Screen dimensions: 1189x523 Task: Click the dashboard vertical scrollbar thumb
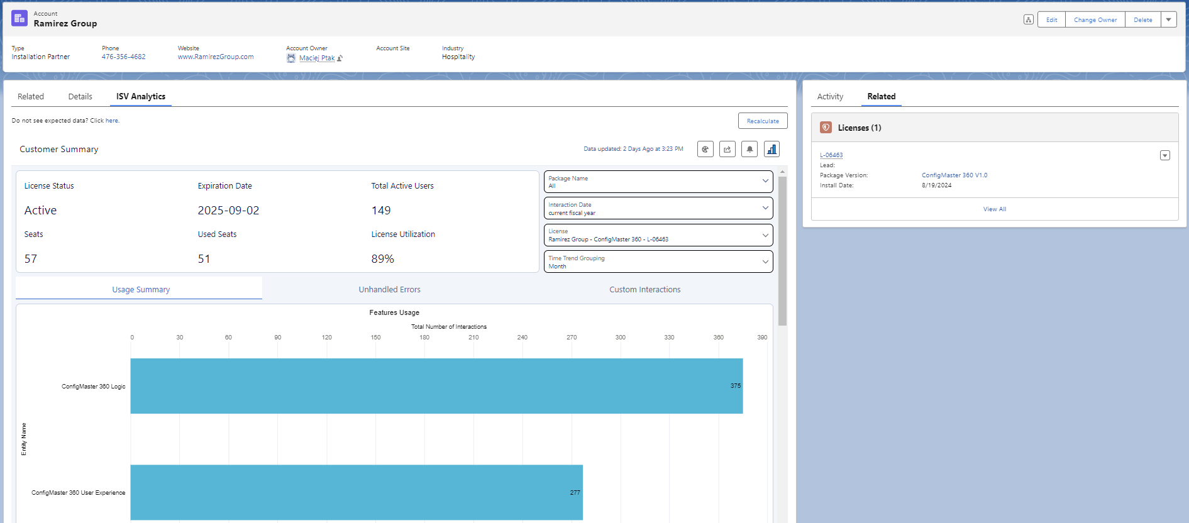(783, 251)
